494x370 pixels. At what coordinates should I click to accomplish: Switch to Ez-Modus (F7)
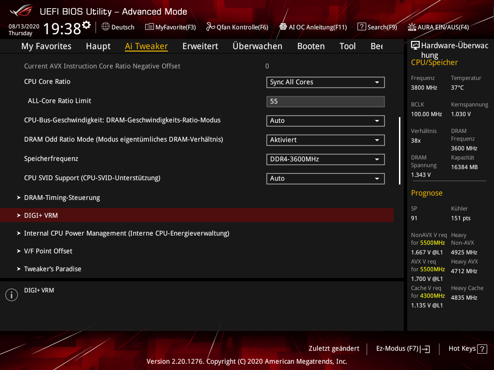(403, 349)
